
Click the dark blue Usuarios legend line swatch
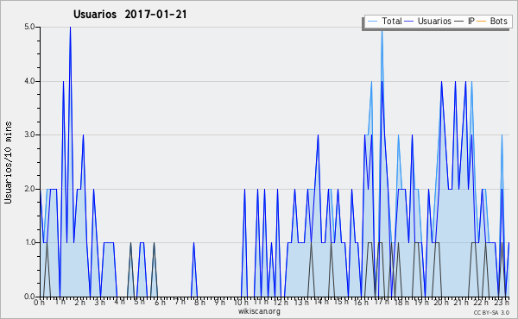pos(409,22)
